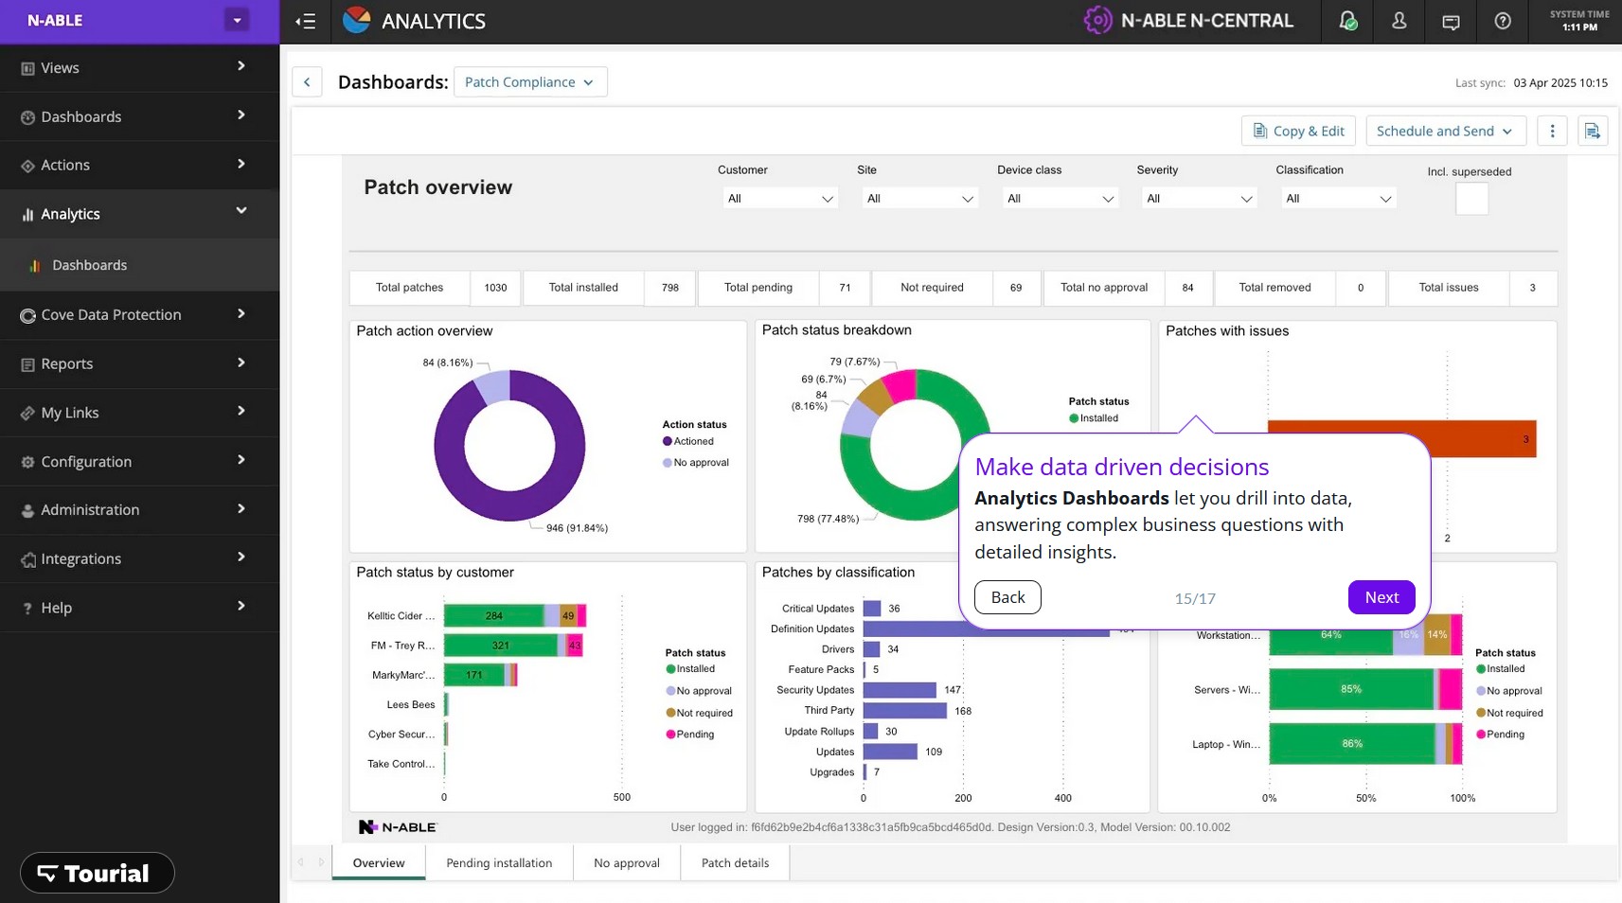Click the Views sidebar icon
1622x903 pixels.
(27, 68)
